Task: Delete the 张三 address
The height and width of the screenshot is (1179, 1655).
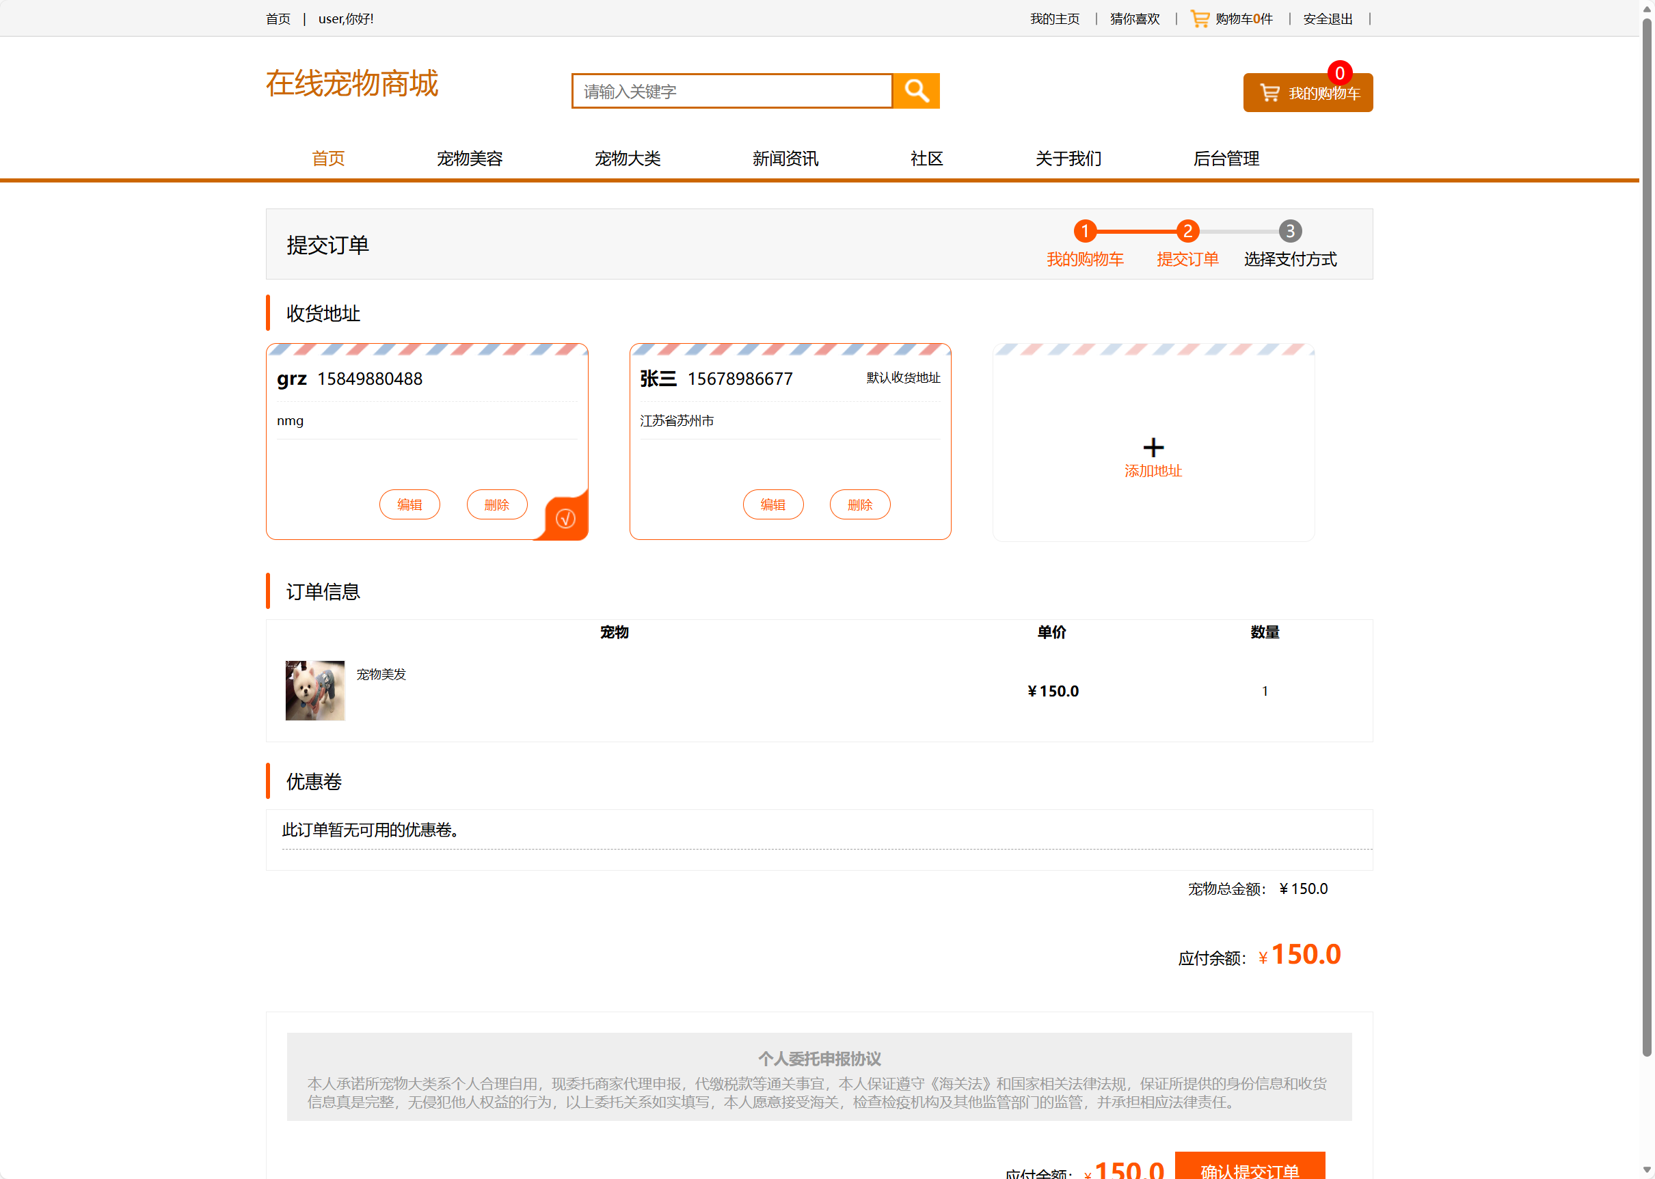Action: 860,504
